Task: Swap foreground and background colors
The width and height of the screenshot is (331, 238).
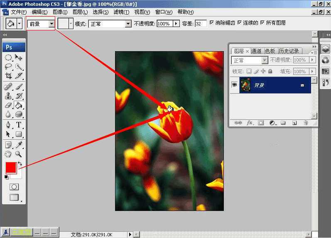Action: pos(20,164)
